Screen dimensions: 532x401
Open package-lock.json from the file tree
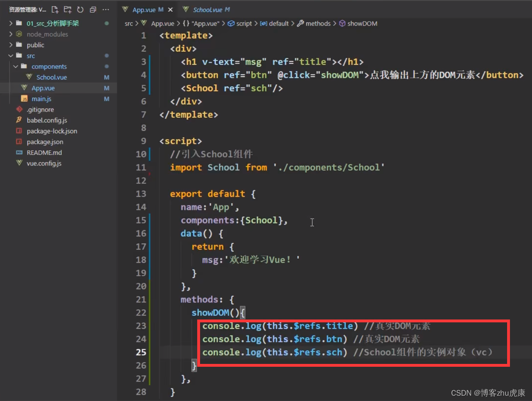pyautogui.click(x=51, y=131)
